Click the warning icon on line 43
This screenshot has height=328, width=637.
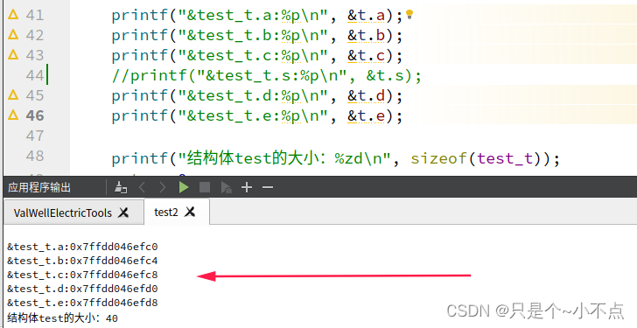point(13,54)
